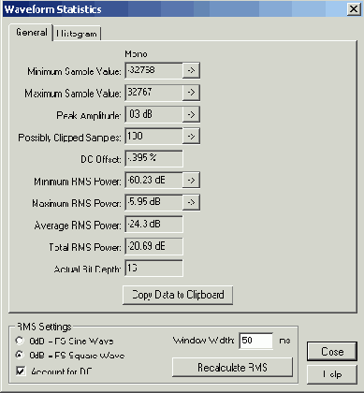Image resolution: width=364 pixels, height=393 pixels.
Task: Click the Window Width input field
Action: [x=256, y=341]
